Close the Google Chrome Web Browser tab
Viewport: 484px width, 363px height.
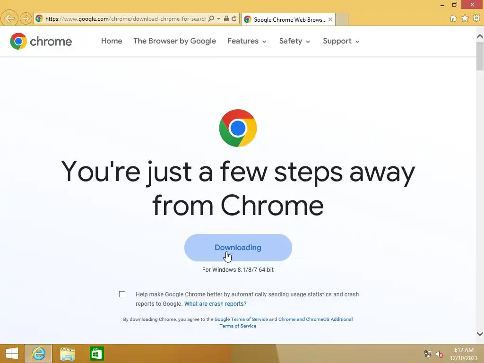(x=330, y=19)
